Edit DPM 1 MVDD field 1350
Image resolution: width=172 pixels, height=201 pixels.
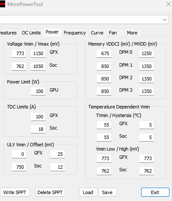coord(147,66)
